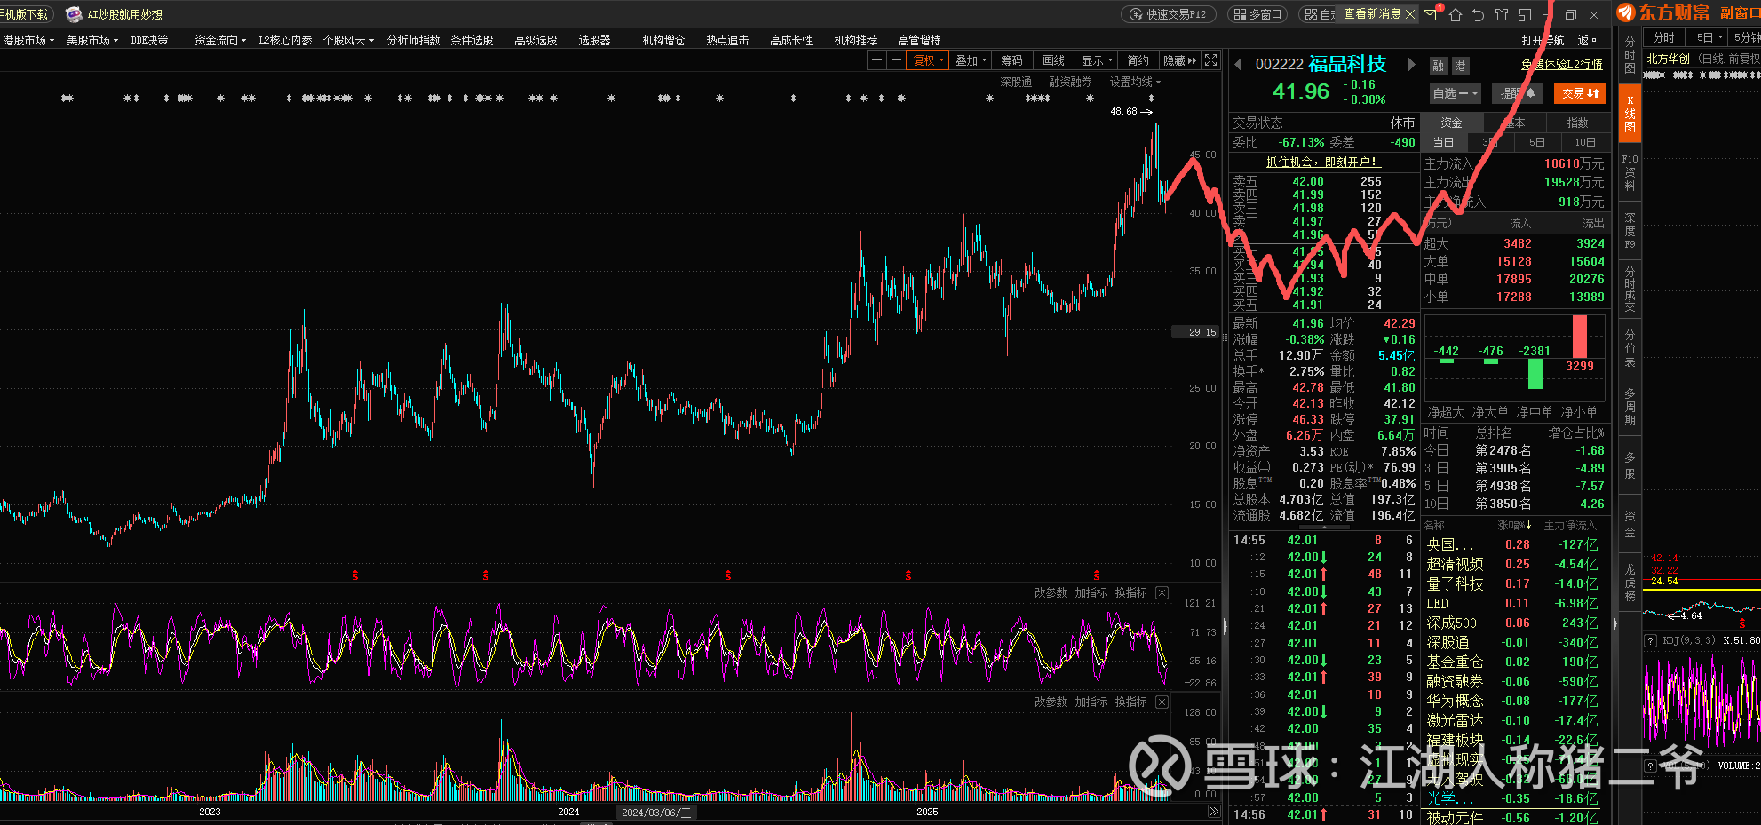Viewport: 1761px width, 825px height.
Task: Click the KDJ help question mark icon
Action: tap(1650, 640)
